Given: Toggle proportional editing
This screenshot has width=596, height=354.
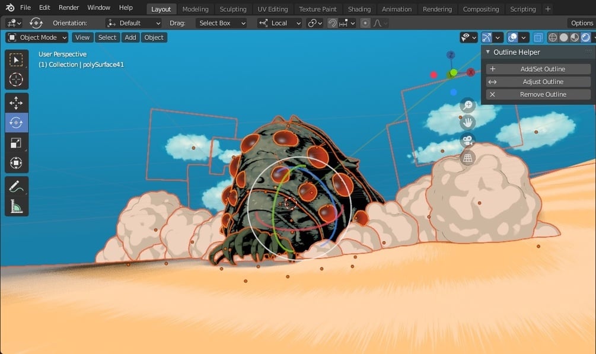Looking at the screenshot, I should [x=365, y=23].
